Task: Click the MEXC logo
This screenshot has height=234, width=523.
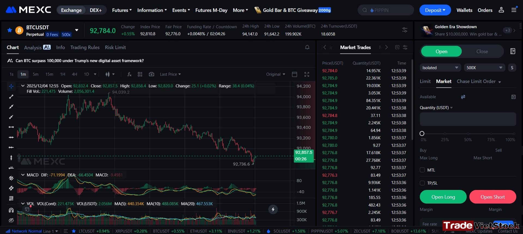Action: pos(28,10)
